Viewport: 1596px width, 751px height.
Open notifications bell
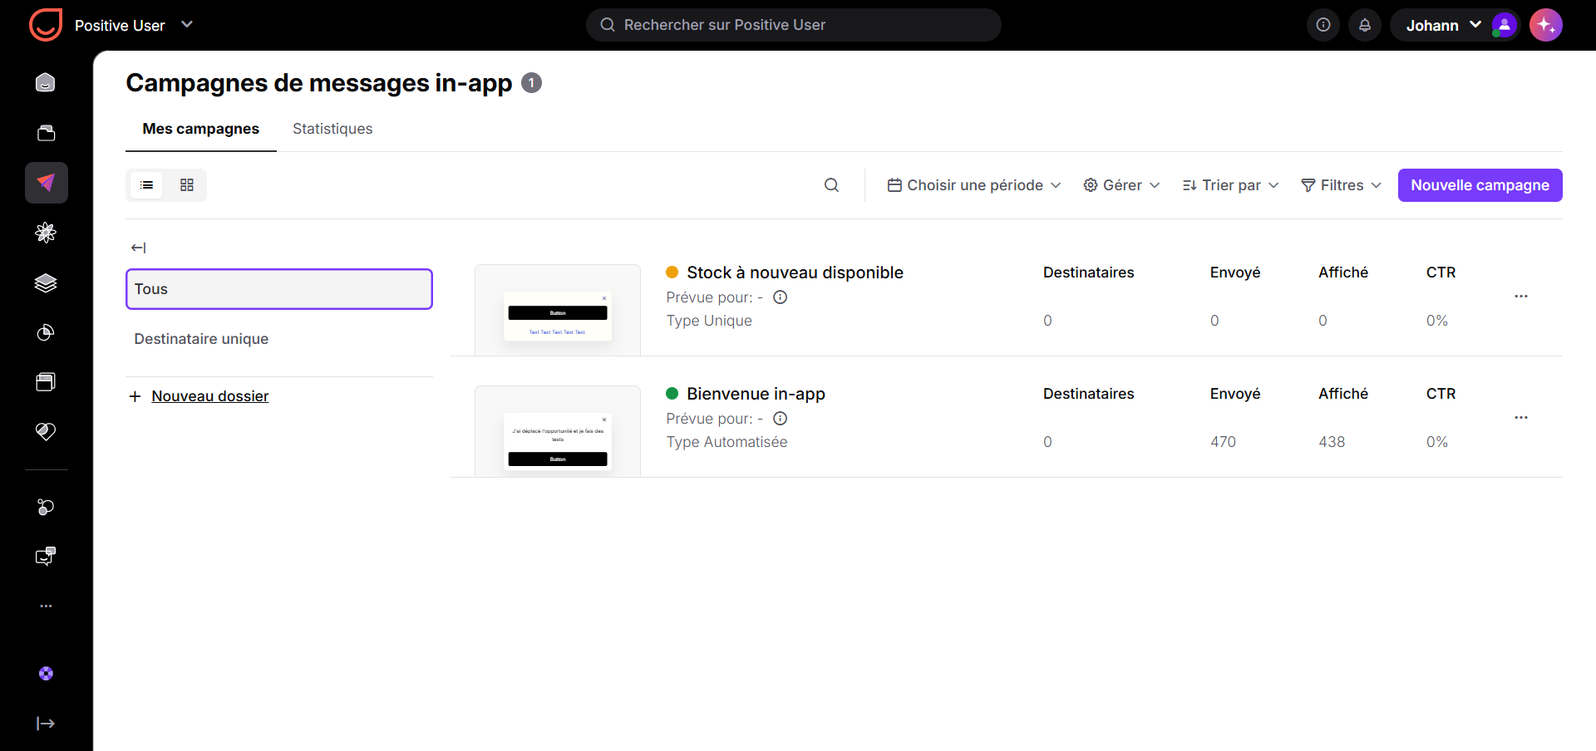coord(1365,25)
